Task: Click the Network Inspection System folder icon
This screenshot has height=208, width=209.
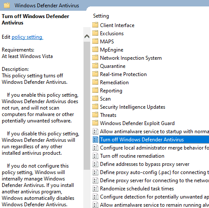Action: click(95, 58)
